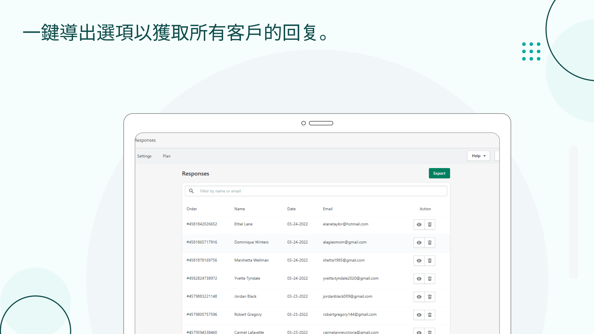Click the search magnifier icon
Viewport: 594px width, 334px height.
click(191, 191)
